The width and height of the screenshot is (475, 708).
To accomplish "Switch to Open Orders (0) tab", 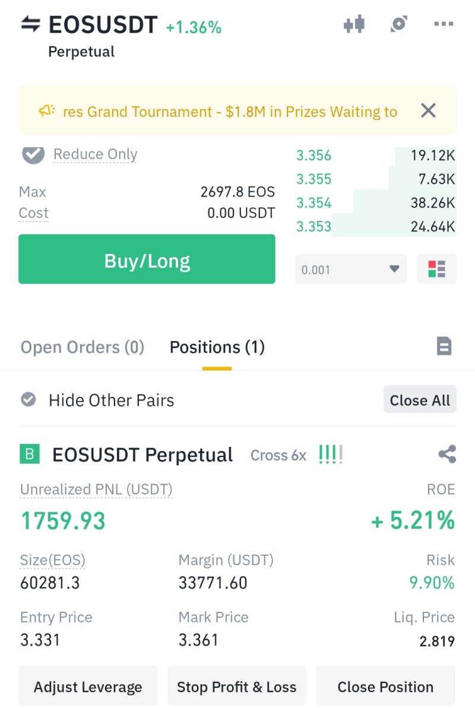I will click(x=83, y=347).
